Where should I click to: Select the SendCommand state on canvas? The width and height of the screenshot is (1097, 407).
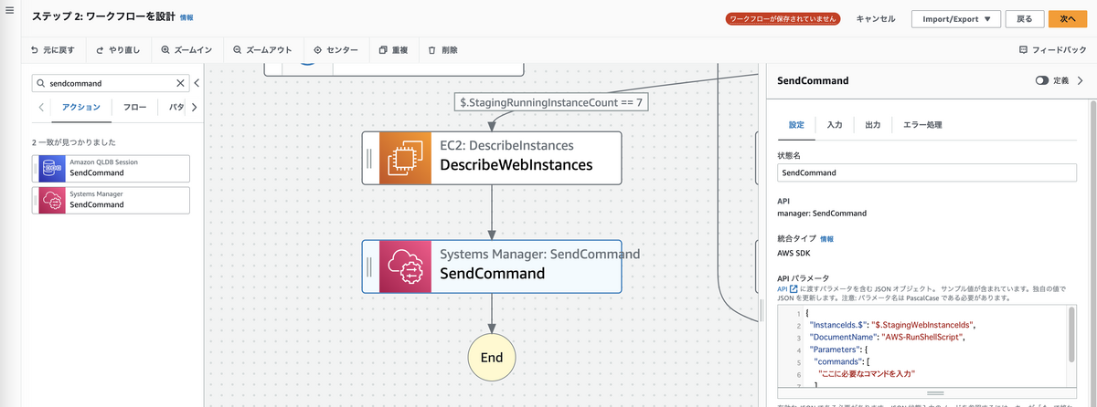tap(492, 266)
